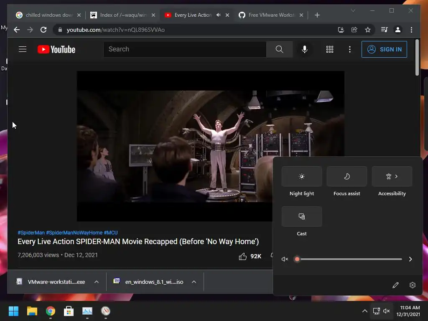
Task: Open Chrome from the taskbar
Action: (x=51, y=311)
